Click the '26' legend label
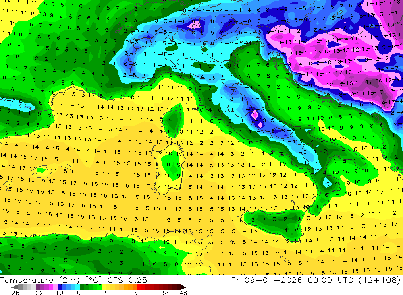The width and height of the screenshot is (403, 295). 134,293
